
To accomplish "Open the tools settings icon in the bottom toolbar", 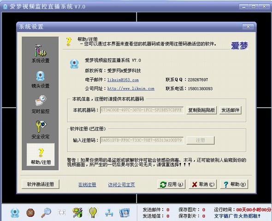I will click(x=77, y=213).
